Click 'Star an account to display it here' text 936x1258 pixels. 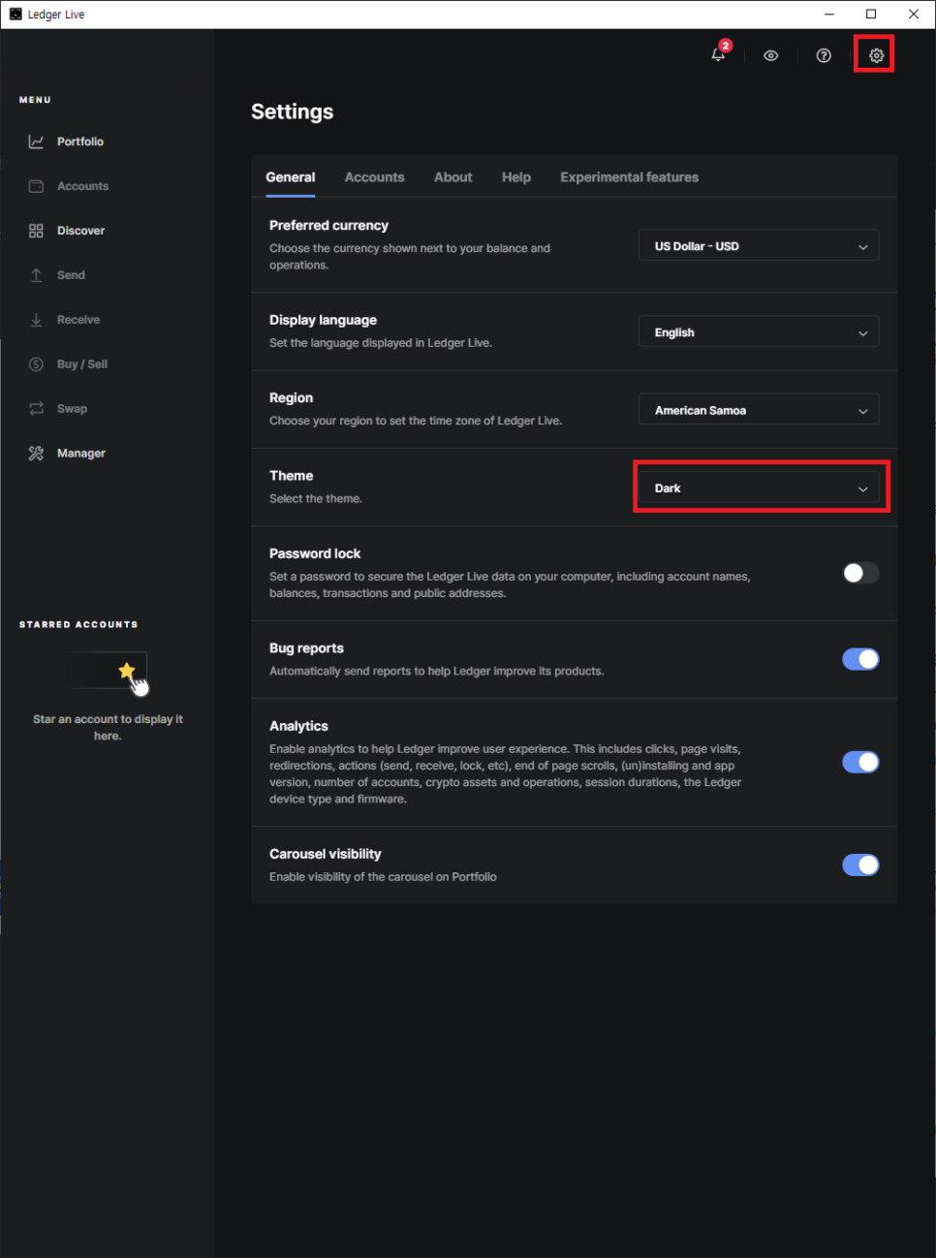tap(108, 727)
